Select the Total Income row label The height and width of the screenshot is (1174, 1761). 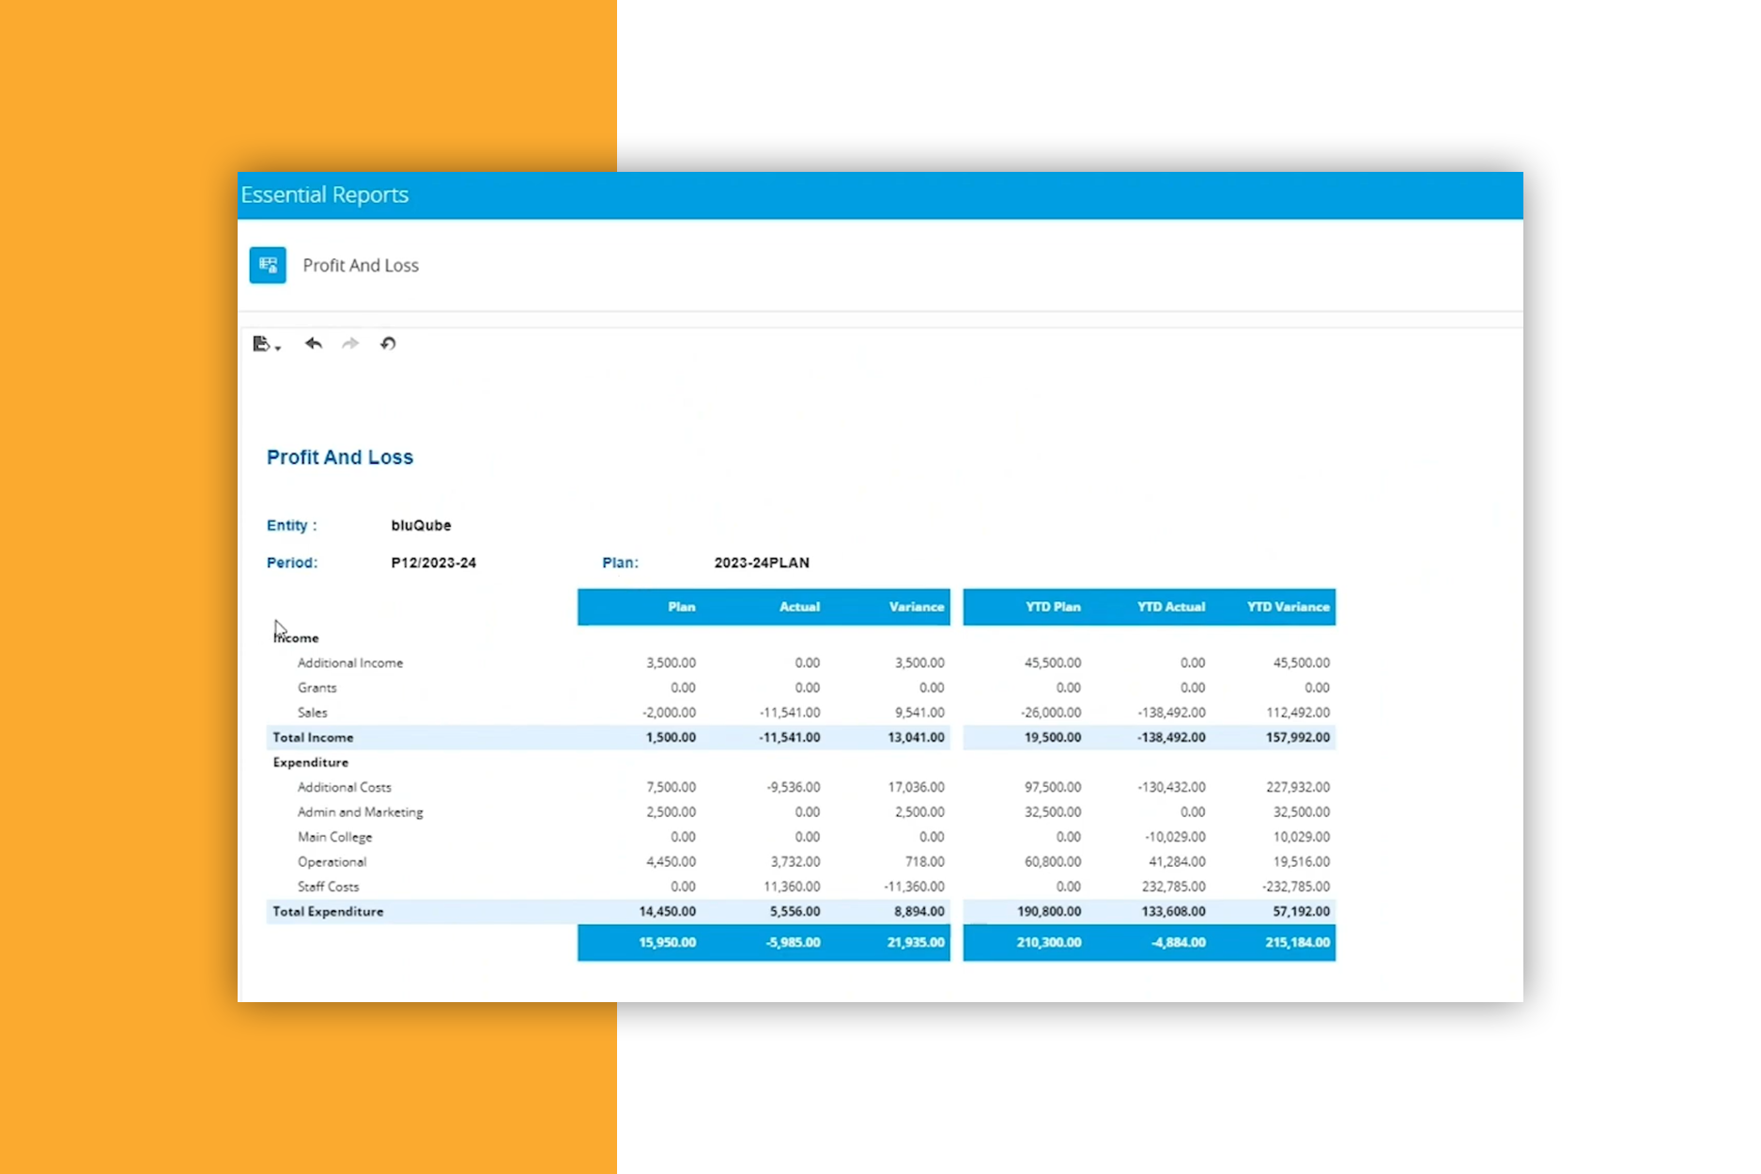tap(313, 737)
